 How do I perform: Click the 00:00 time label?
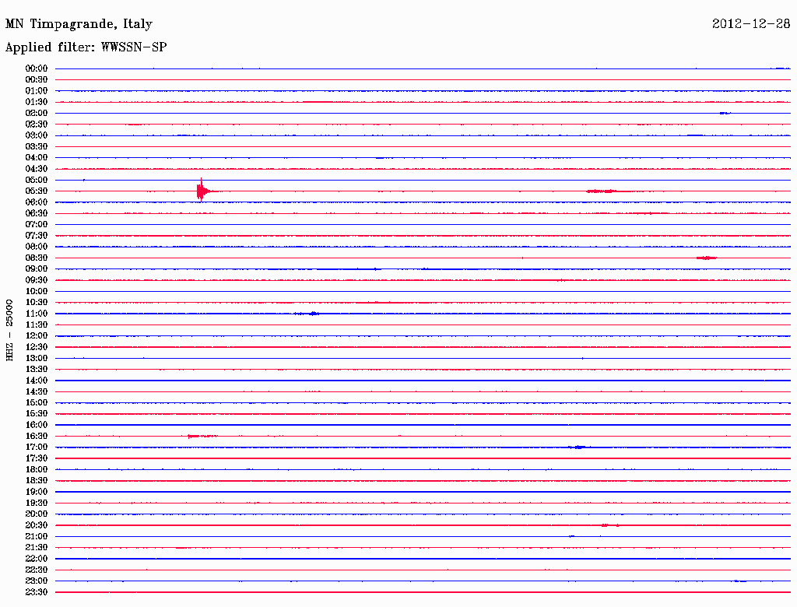tap(37, 68)
